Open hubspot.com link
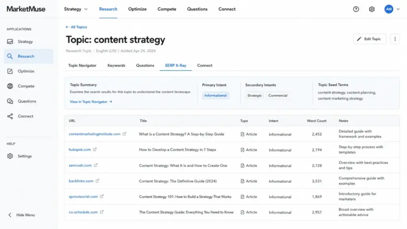This screenshot has height=229, width=407. 79,150
